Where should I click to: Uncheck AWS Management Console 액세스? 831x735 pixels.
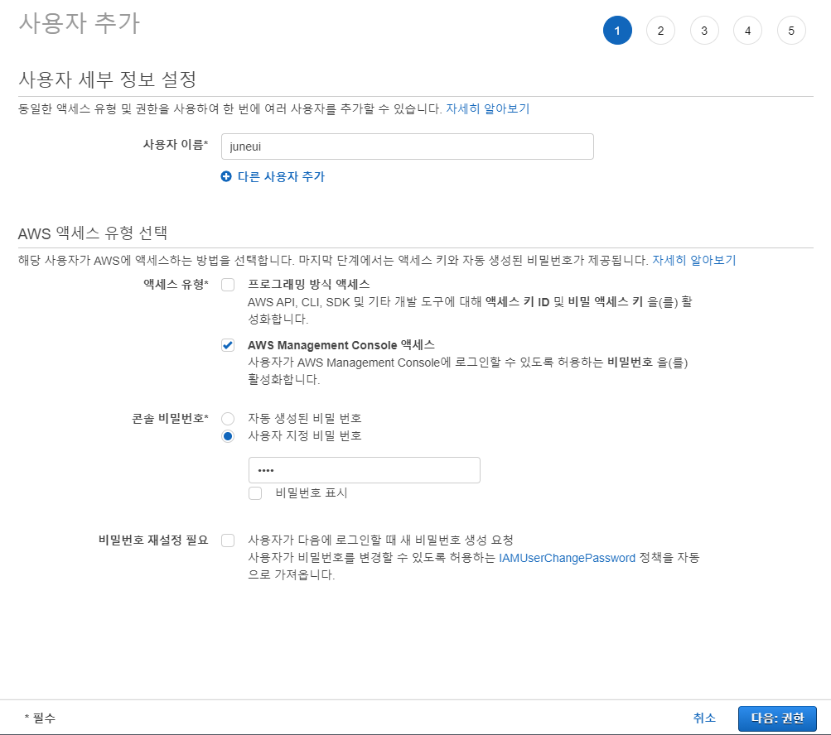(x=228, y=345)
